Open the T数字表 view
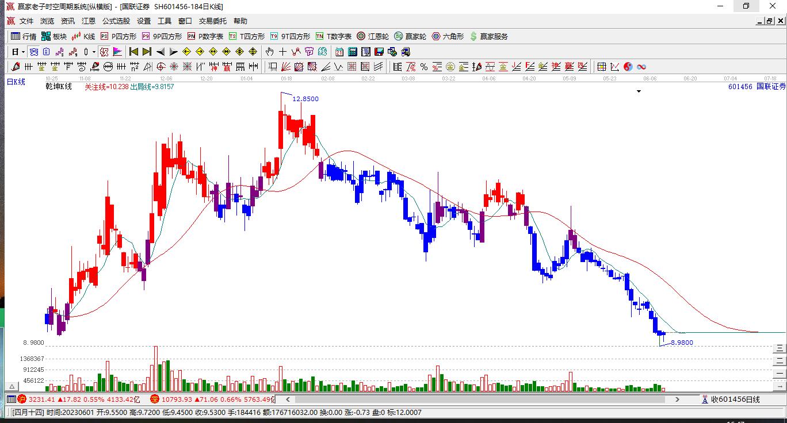Viewport: 787px width, 423px height. click(334, 36)
